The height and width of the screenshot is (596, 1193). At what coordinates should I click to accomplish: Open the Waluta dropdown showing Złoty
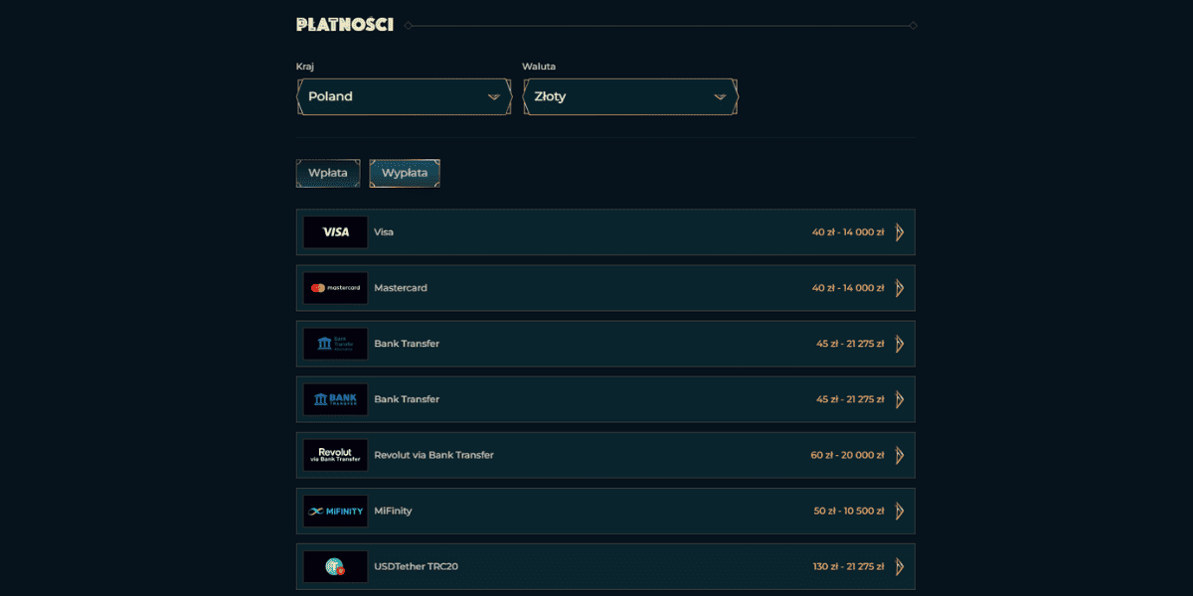[x=630, y=96]
